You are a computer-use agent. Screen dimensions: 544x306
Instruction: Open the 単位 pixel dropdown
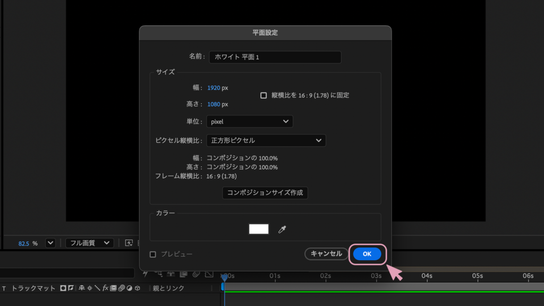pyautogui.click(x=250, y=122)
